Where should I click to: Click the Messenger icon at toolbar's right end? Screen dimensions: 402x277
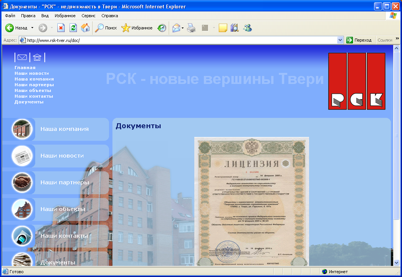(x=247, y=27)
